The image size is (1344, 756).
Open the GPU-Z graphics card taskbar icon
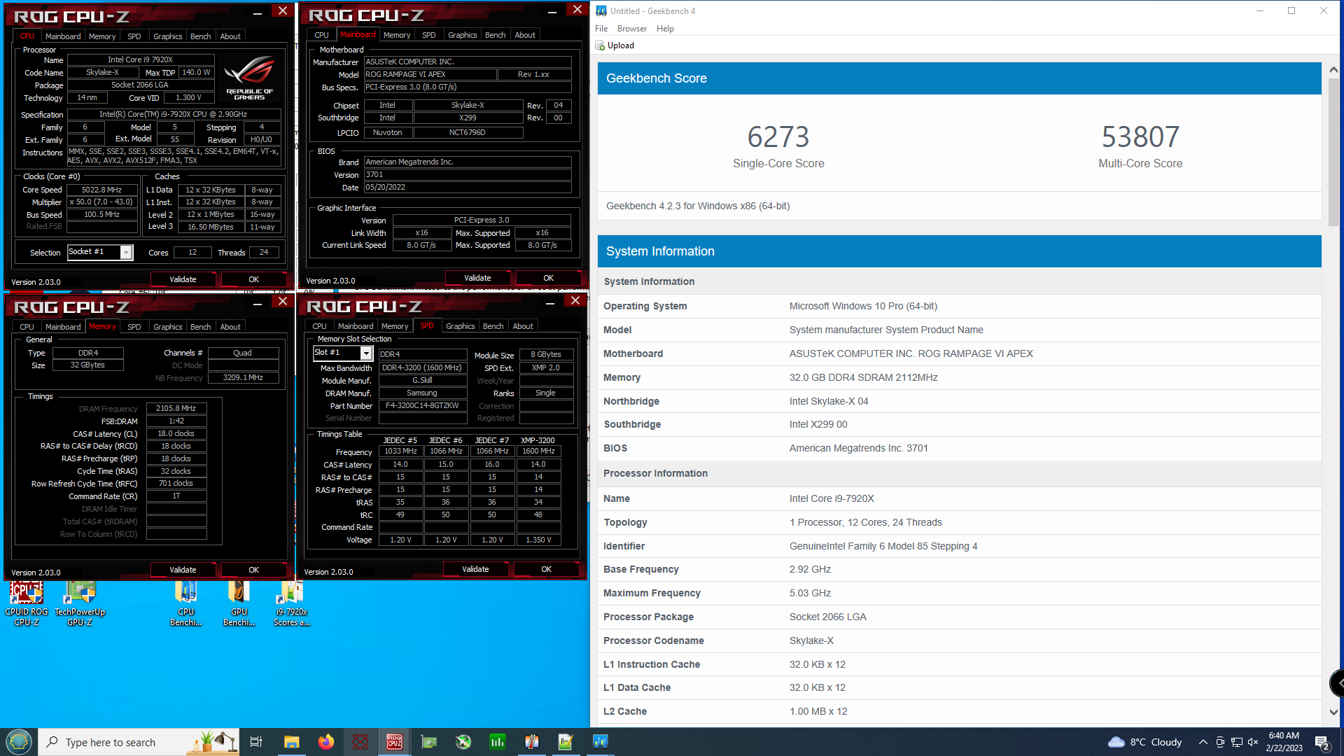coord(428,742)
